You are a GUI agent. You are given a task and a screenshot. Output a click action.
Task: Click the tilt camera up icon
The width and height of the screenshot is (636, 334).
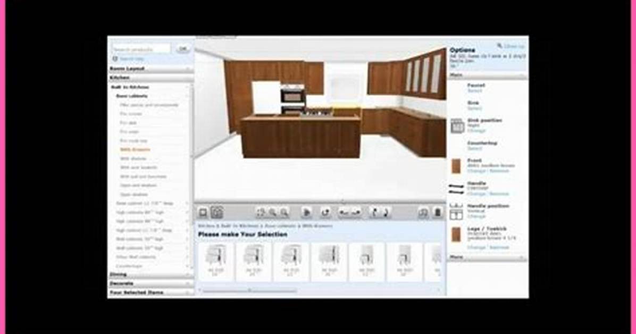(374, 212)
